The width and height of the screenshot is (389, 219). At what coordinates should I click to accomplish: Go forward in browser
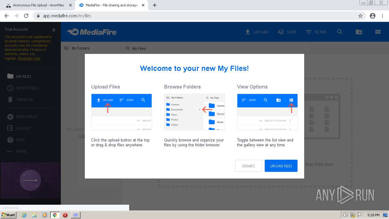pos(16,16)
